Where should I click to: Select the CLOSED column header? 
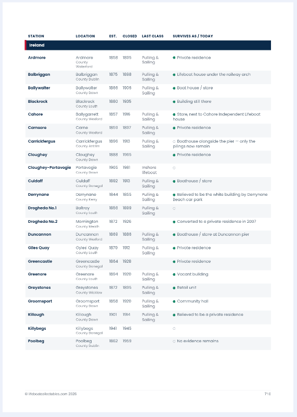point(130,36)
